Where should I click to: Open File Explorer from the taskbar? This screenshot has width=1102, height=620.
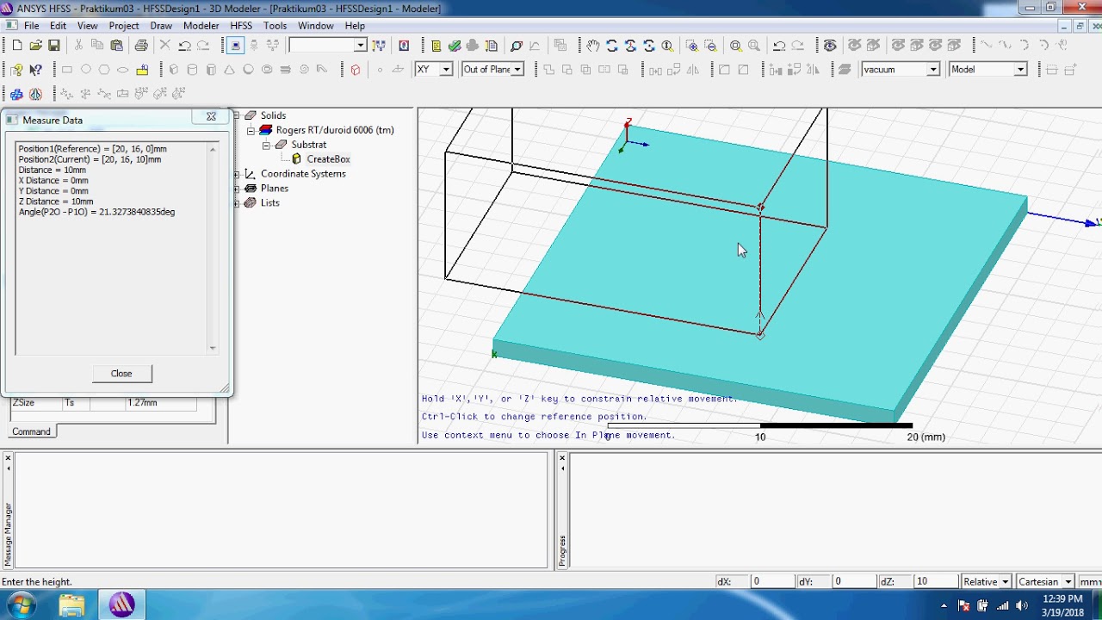(x=71, y=604)
